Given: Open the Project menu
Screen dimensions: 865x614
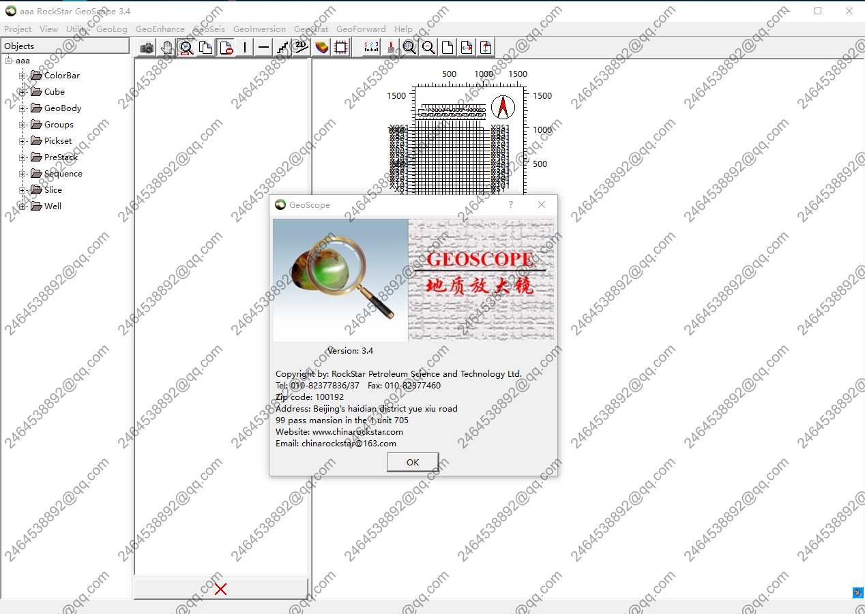Looking at the screenshot, I should [x=18, y=29].
